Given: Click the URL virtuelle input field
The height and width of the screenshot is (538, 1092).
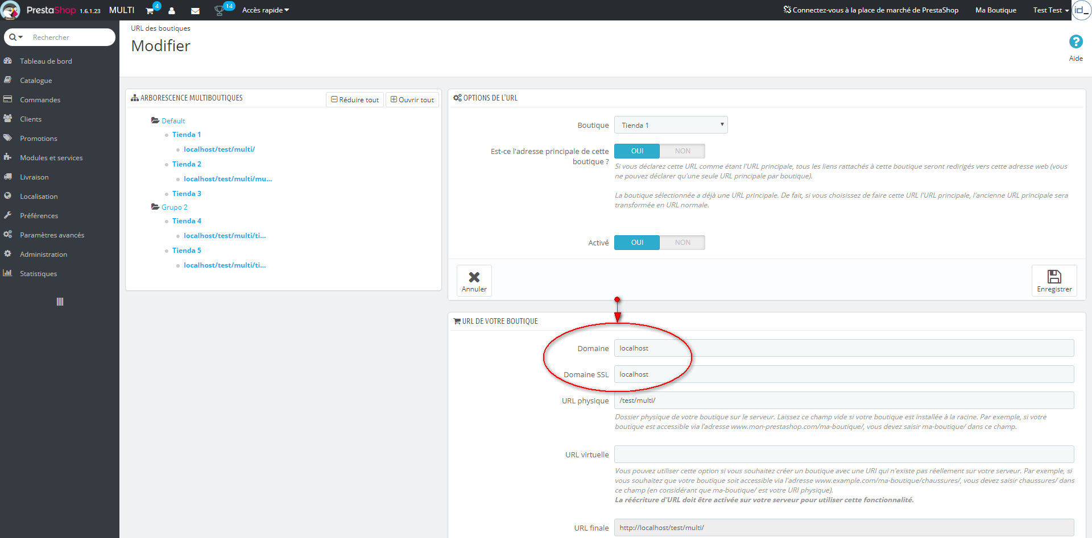Looking at the screenshot, I should 844,454.
